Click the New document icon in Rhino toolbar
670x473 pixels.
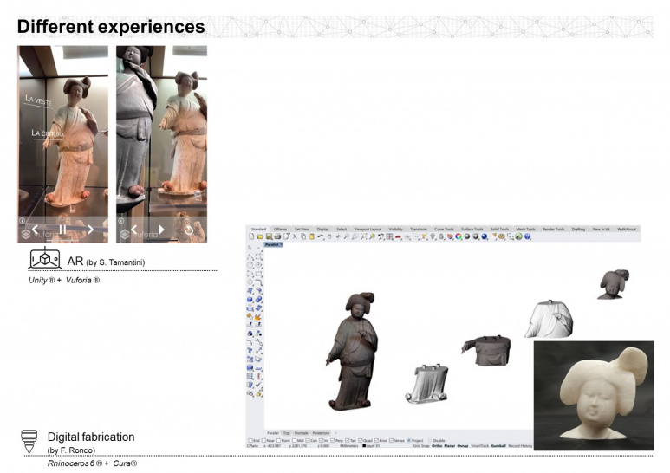click(251, 236)
